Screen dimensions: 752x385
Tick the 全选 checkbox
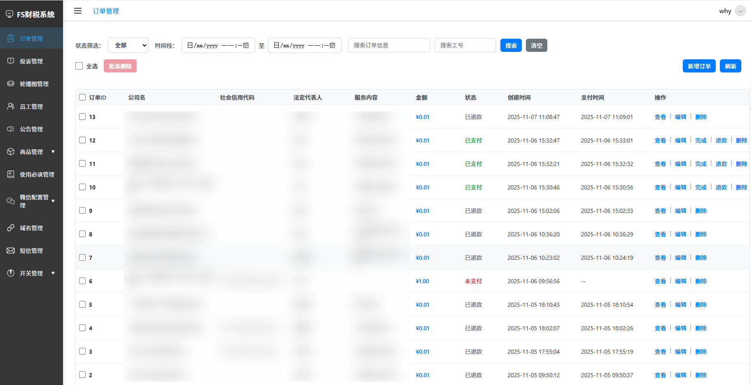(79, 66)
